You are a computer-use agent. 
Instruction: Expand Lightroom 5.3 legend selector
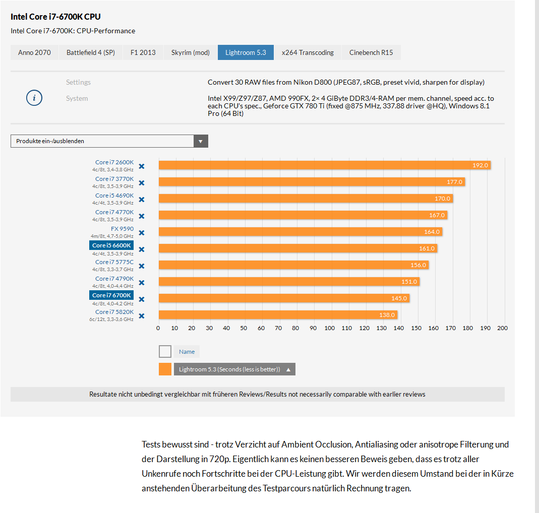click(234, 369)
